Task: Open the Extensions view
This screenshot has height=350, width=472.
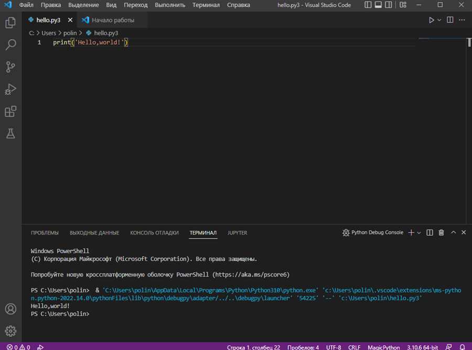Action: pos(10,111)
